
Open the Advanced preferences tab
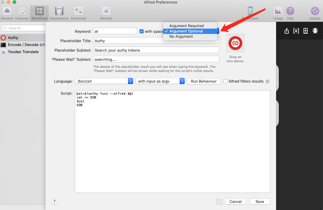78,13
